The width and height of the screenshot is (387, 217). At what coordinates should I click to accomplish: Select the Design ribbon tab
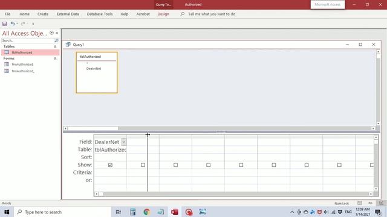163,14
